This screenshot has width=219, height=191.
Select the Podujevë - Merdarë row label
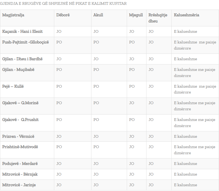tap(20, 164)
